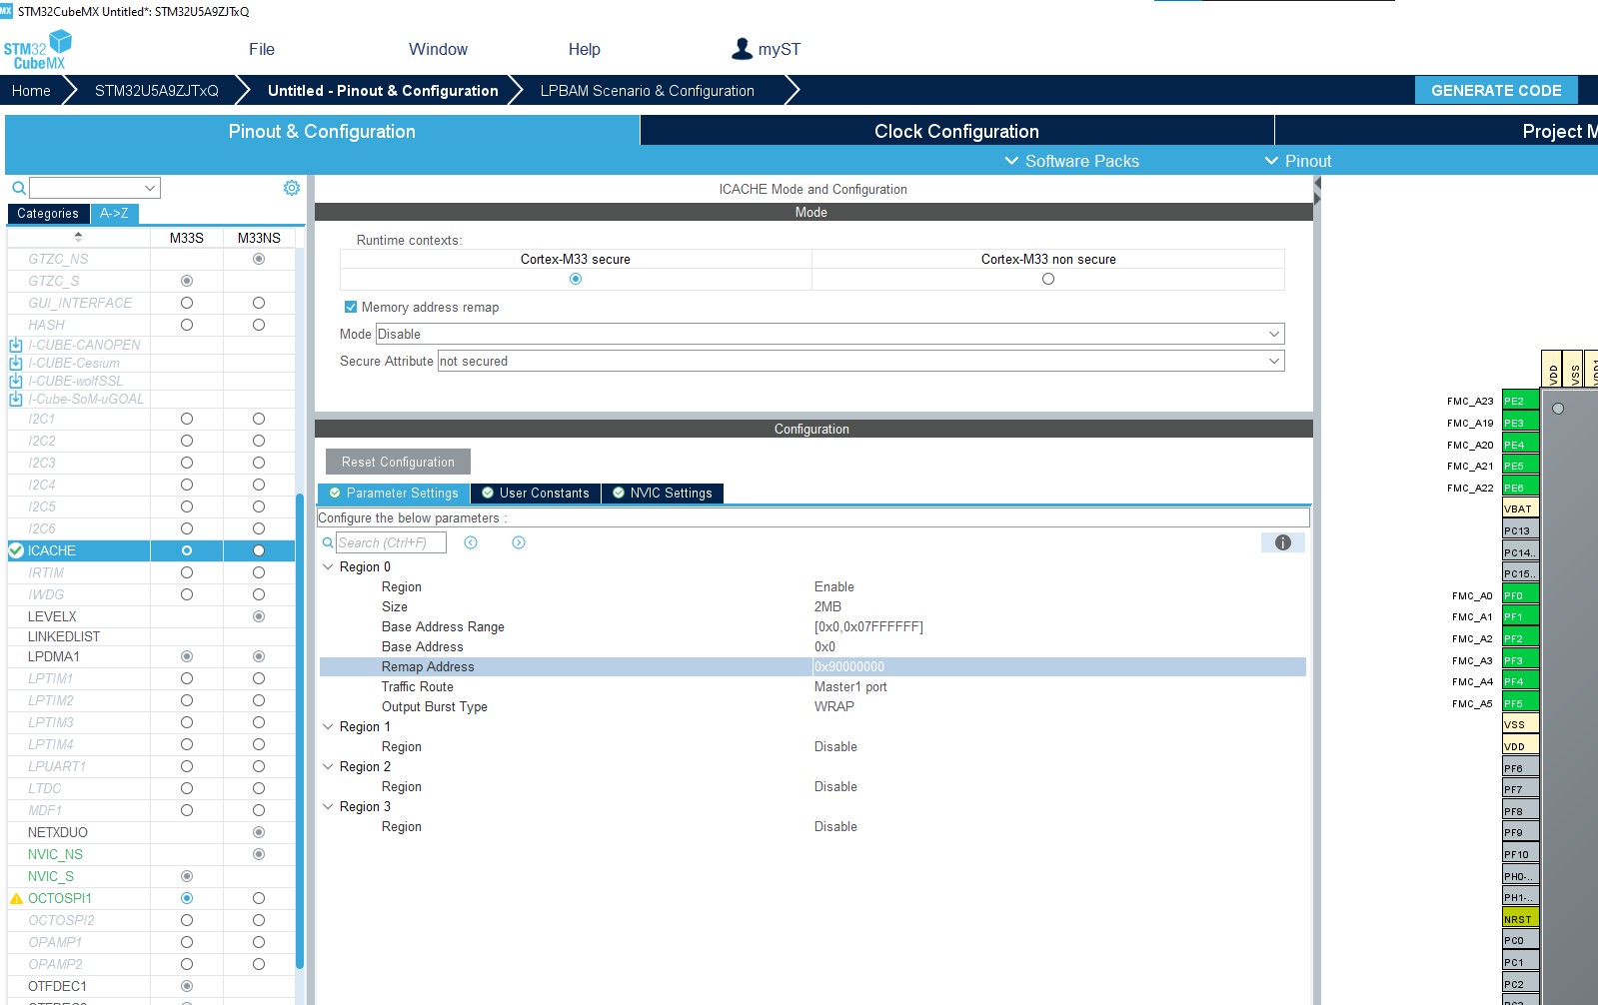The height and width of the screenshot is (1005, 1598).
Task: Go to Home breadcrumb
Action: tap(31, 90)
